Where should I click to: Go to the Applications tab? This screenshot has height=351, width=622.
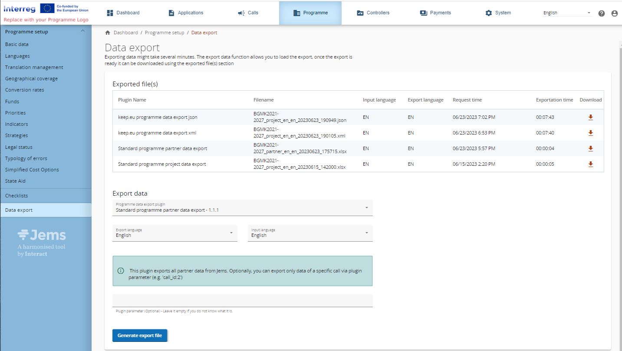coord(186,13)
